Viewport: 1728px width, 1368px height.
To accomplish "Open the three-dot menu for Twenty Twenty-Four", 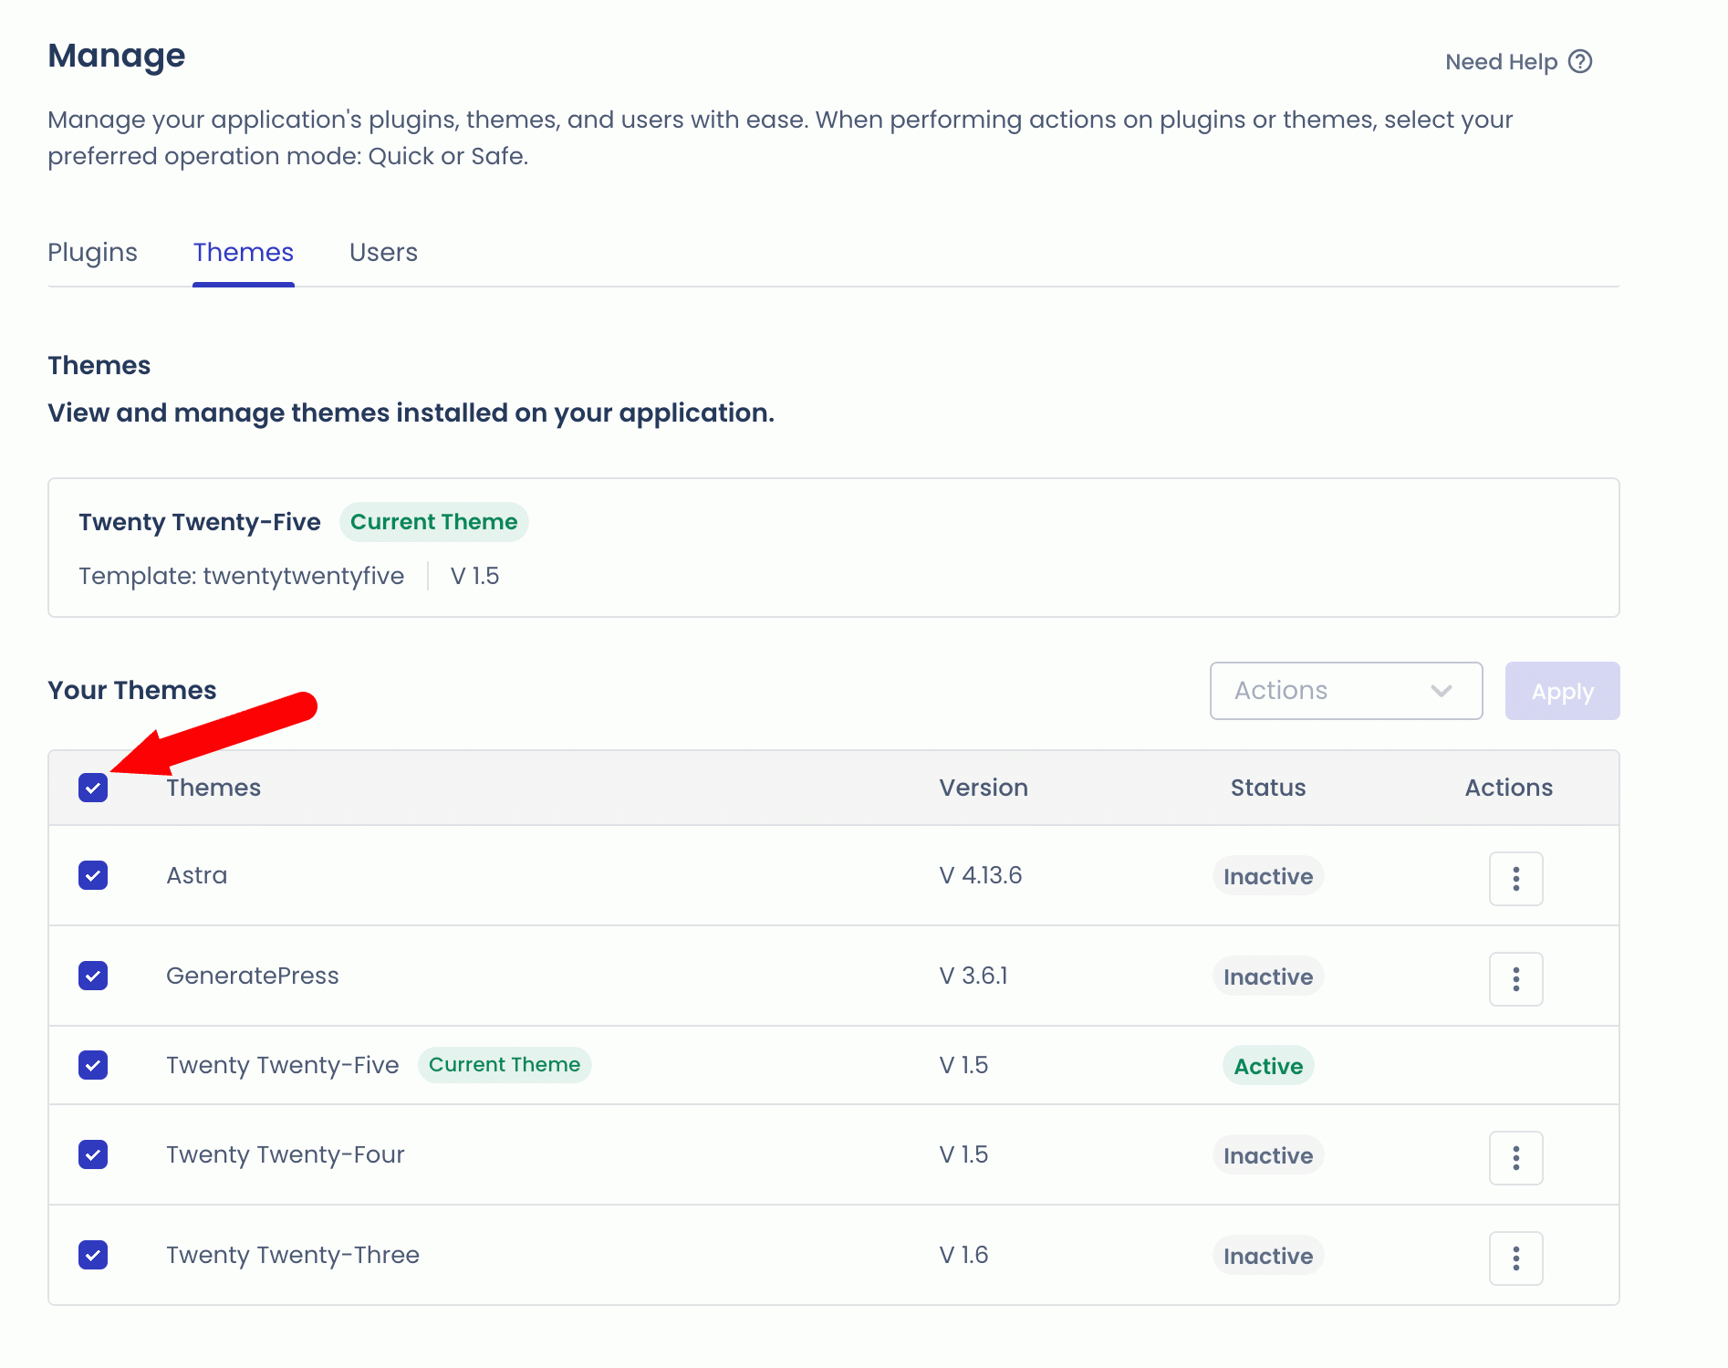I will [1515, 1158].
